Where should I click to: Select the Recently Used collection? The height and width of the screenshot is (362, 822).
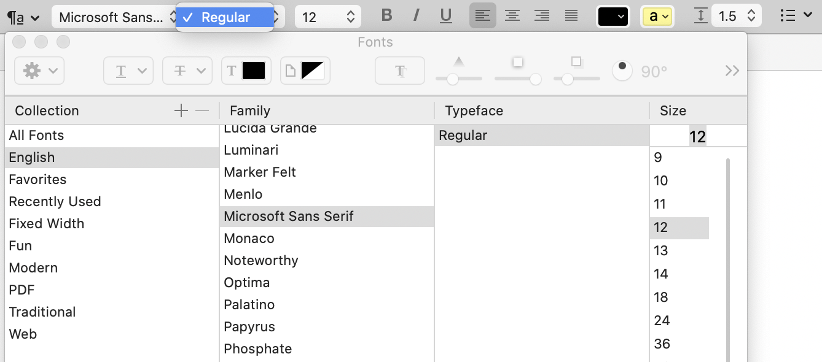click(x=112, y=202)
